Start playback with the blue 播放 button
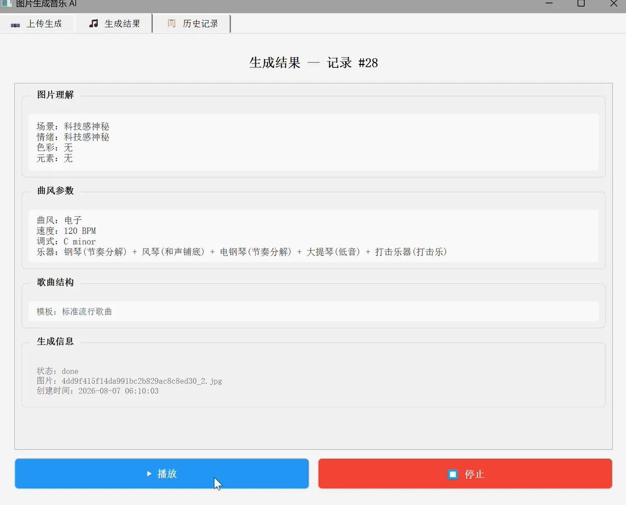This screenshot has height=505, width=626. click(x=162, y=473)
